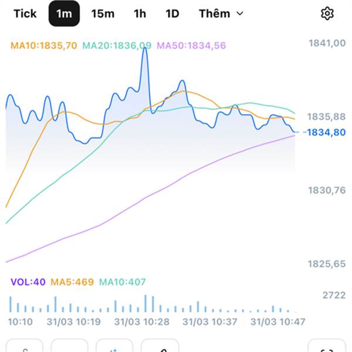This screenshot has width=352, height=352.
Task: Tap the volume MA5:469 label
Action: (72, 282)
